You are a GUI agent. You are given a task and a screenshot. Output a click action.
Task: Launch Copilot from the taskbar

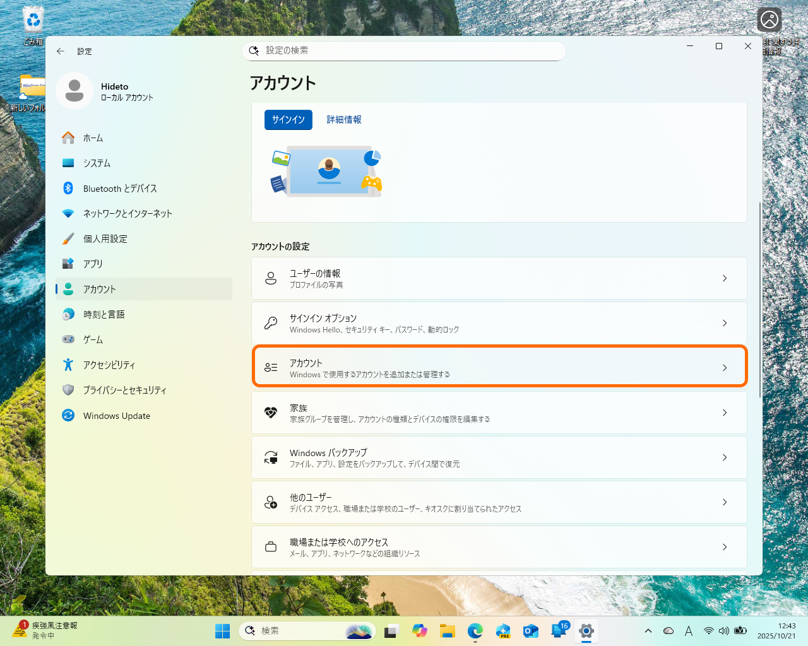click(x=419, y=631)
